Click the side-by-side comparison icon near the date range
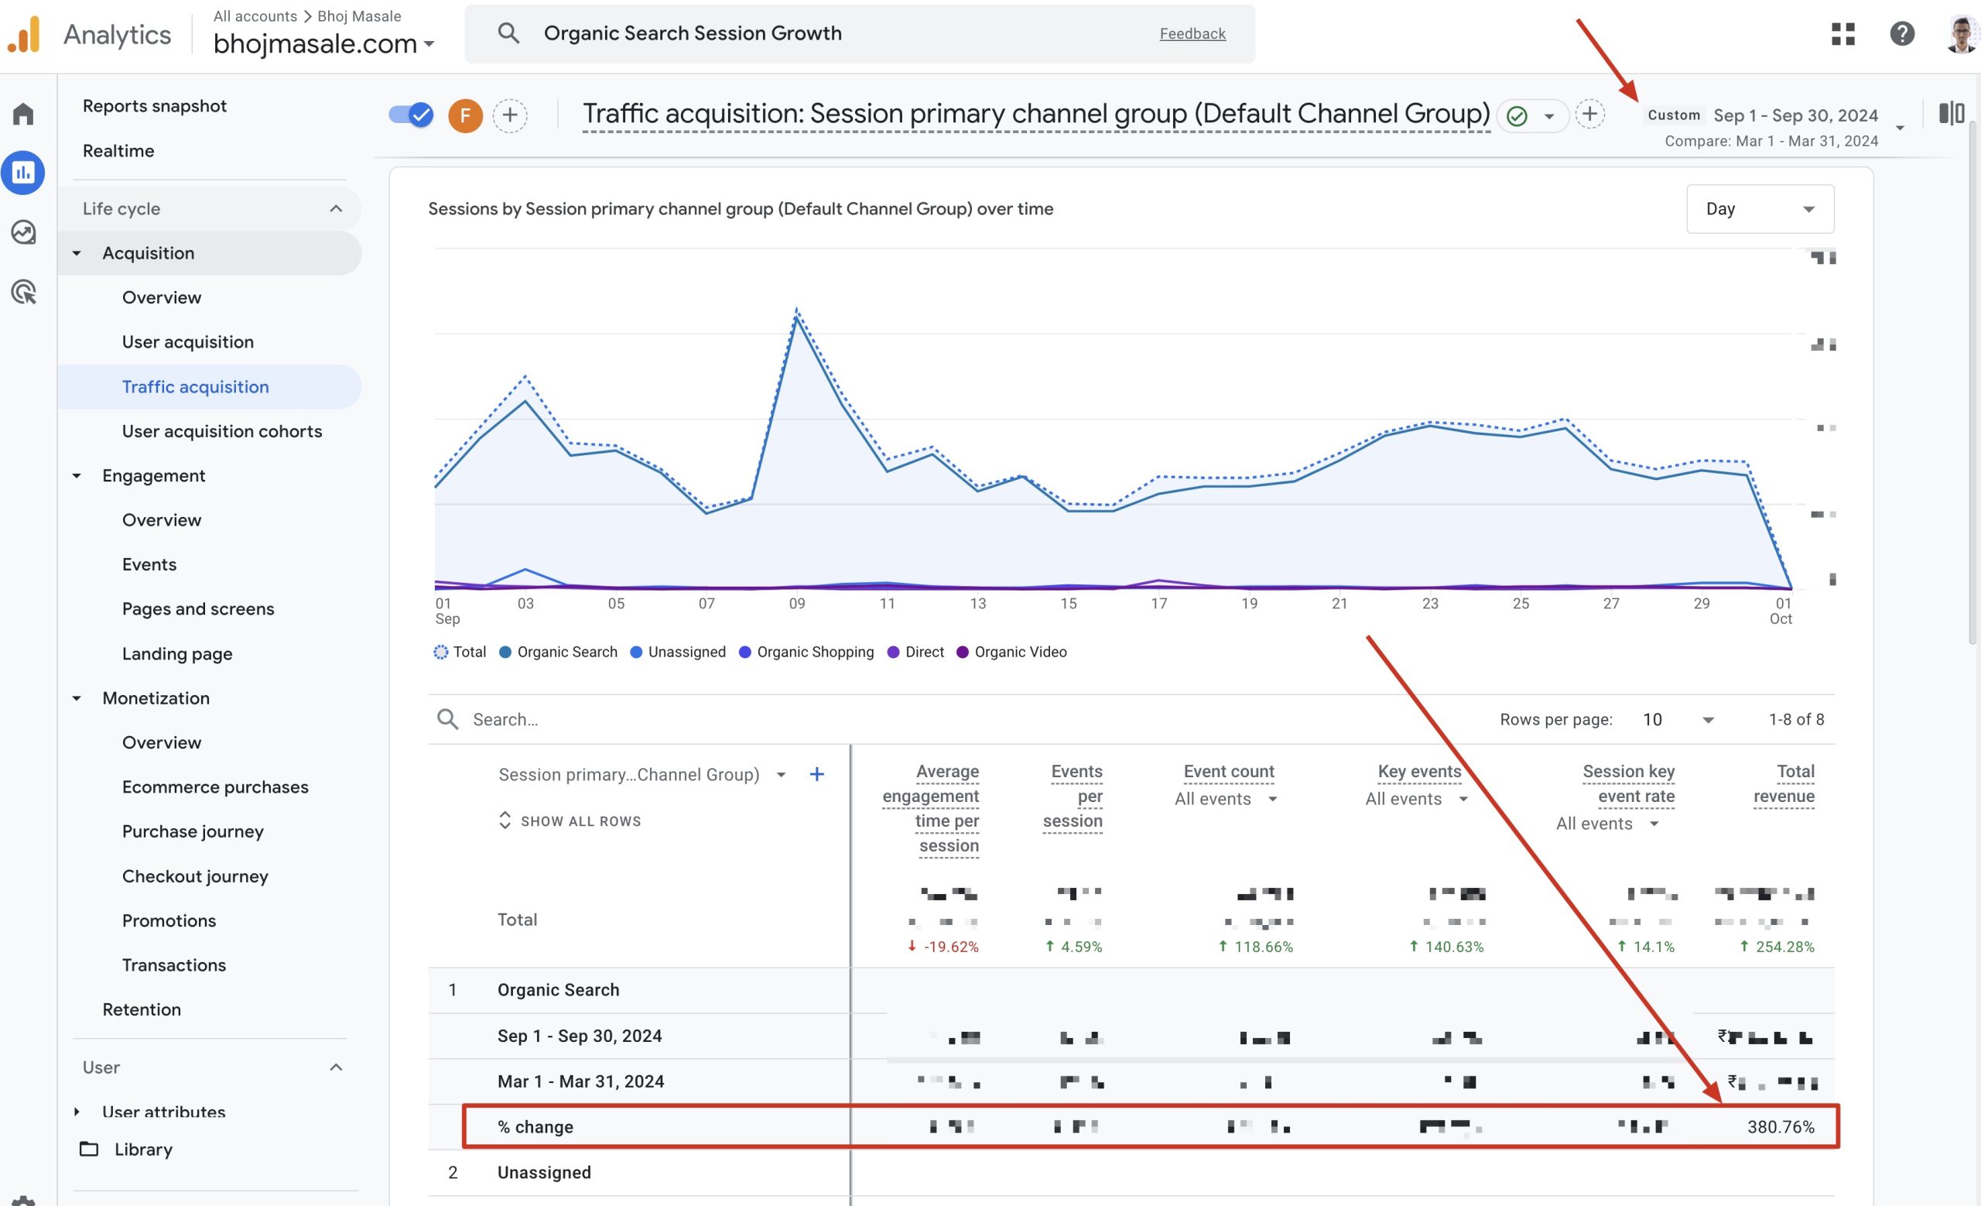This screenshot has width=1981, height=1206. [1953, 113]
